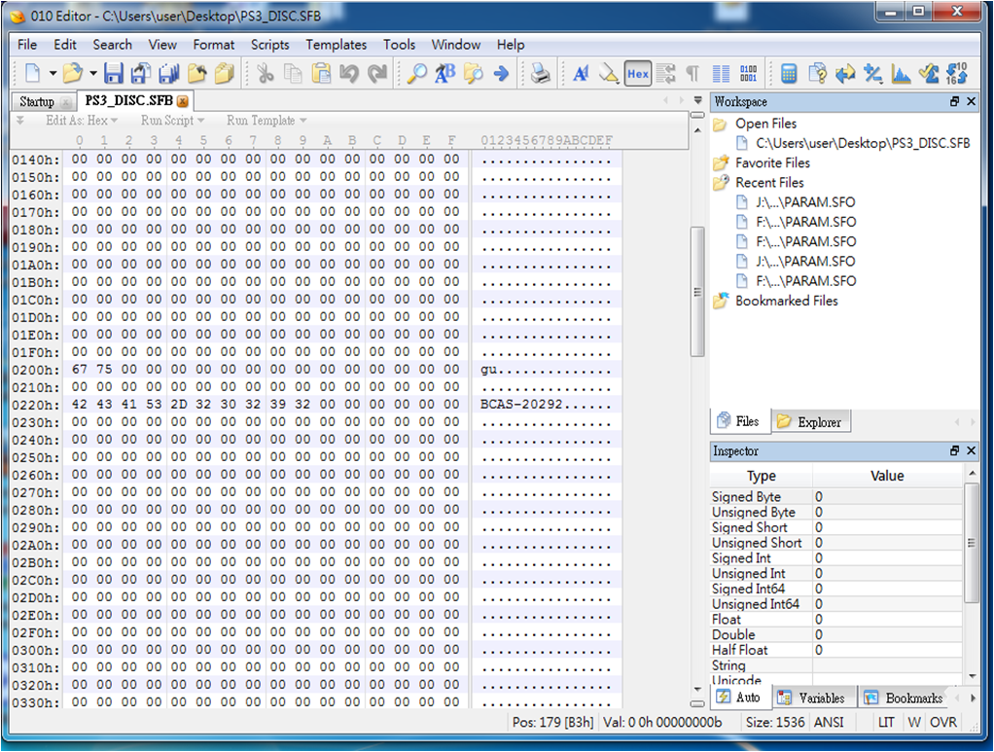Toggle the word wrap toolbar icon

(x=665, y=74)
